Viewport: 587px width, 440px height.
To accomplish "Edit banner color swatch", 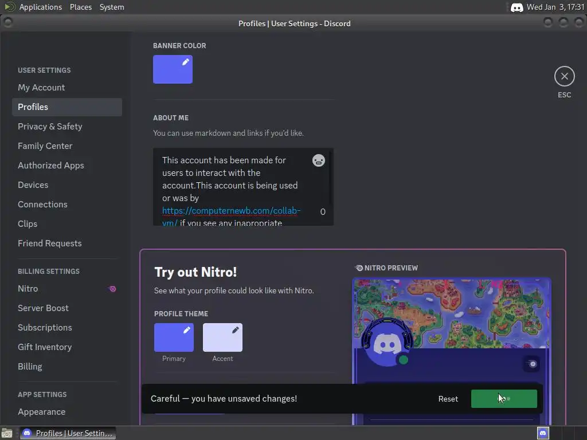I will click(x=173, y=69).
